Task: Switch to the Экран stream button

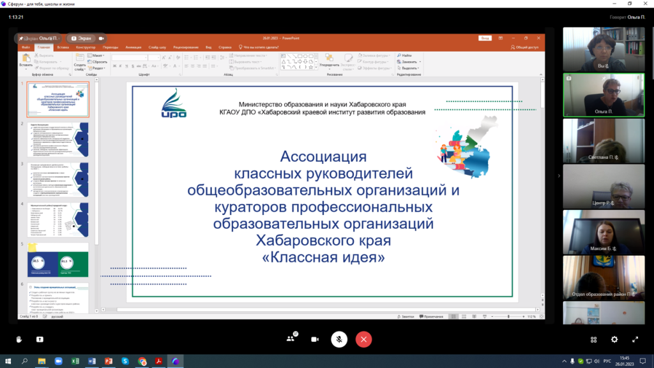Action: point(81,38)
